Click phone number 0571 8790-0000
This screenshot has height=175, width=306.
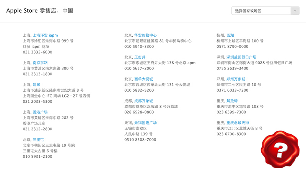233,47
